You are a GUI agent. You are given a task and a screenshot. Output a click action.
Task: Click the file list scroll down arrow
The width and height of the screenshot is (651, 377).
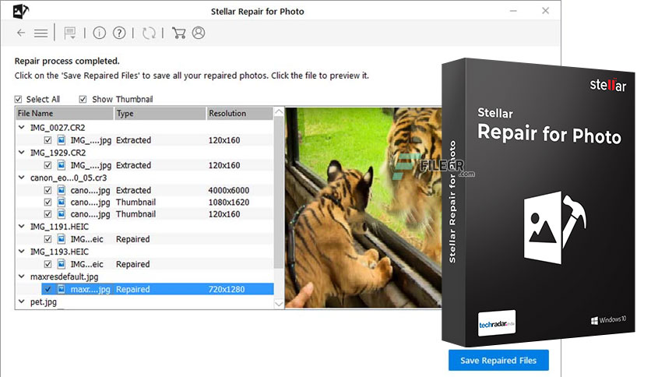279,304
